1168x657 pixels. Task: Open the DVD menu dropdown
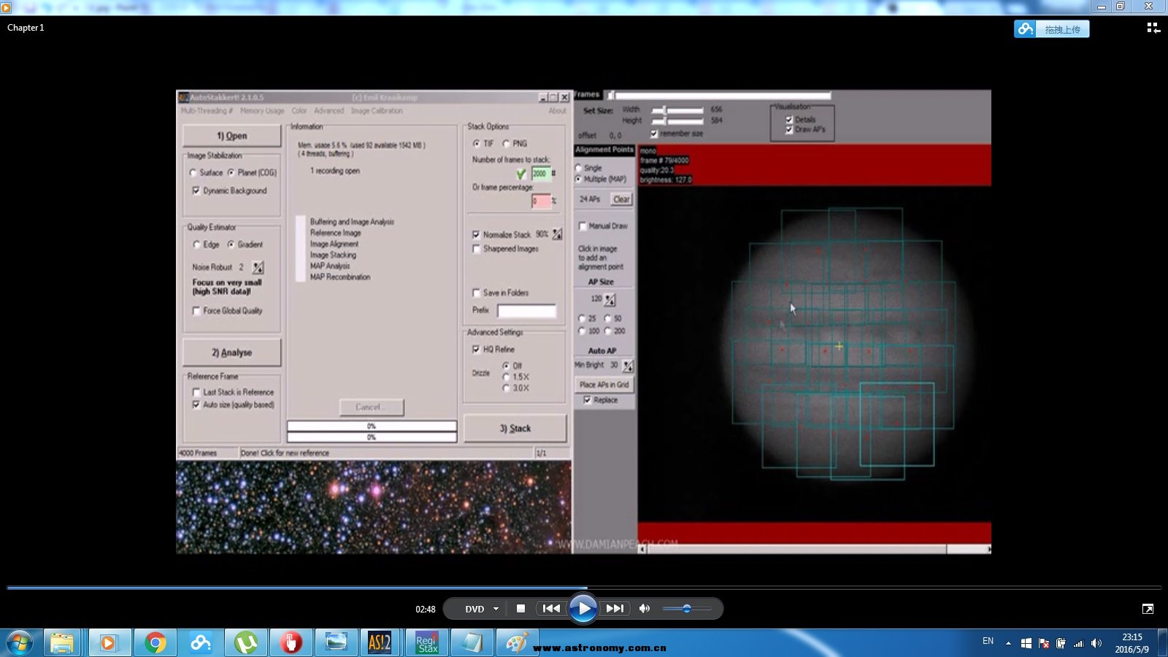[482, 609]
